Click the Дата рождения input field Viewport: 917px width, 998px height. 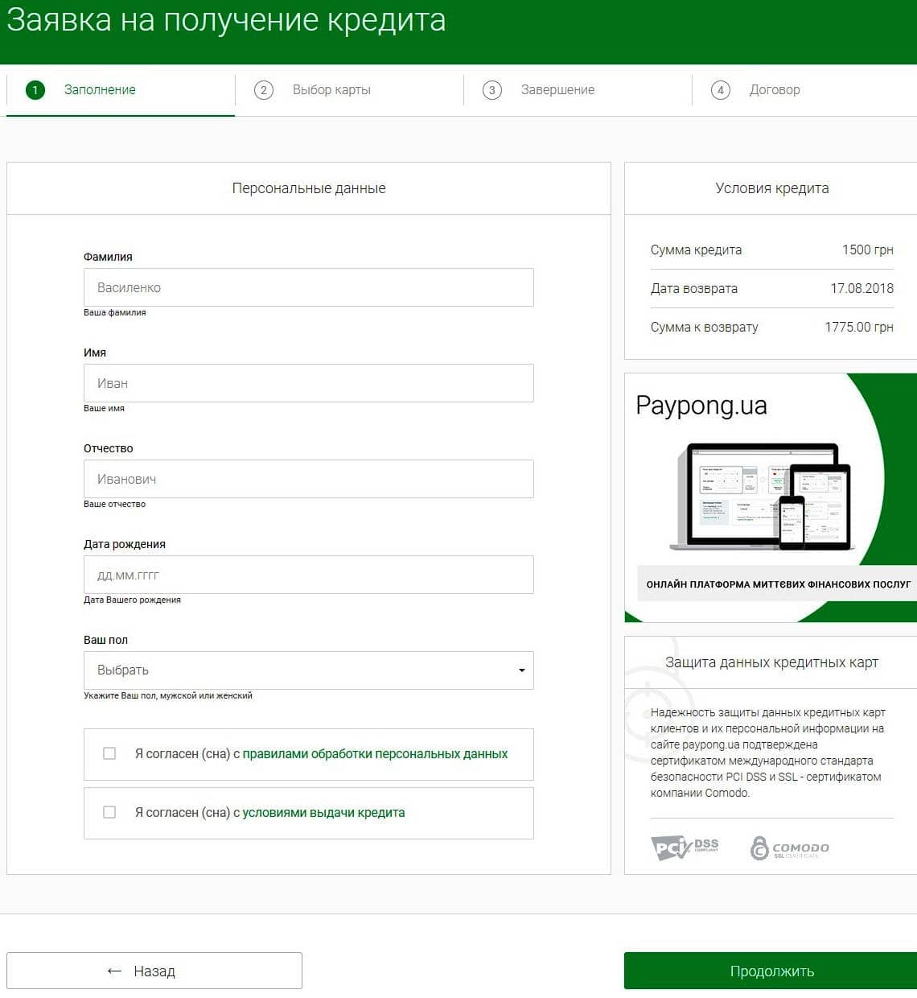click(x=309, y=575)
